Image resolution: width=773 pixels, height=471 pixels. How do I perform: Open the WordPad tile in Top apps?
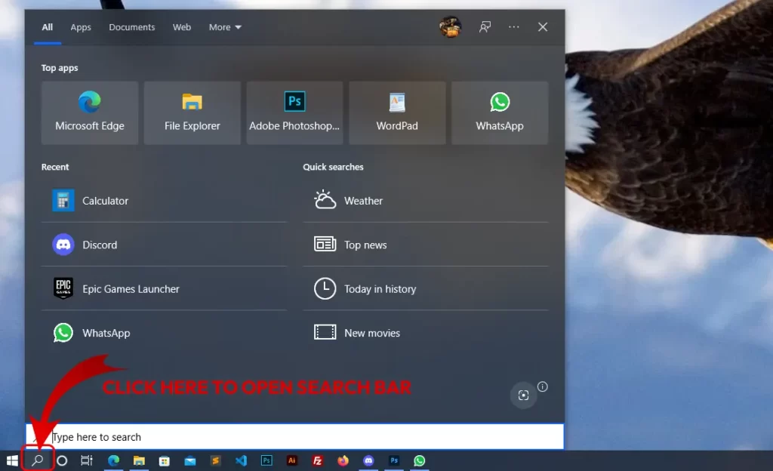[397, 112]
